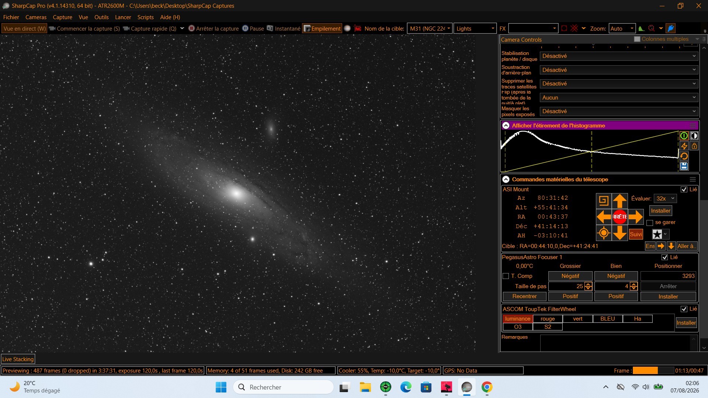
Task: Move mount up with orange arrow
Action: (619, 201)
